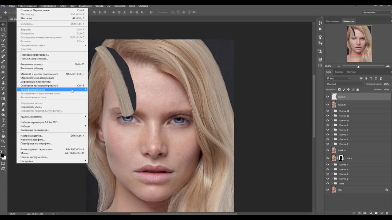Click Свободное трансформирование menu entry

coord(39,86)
